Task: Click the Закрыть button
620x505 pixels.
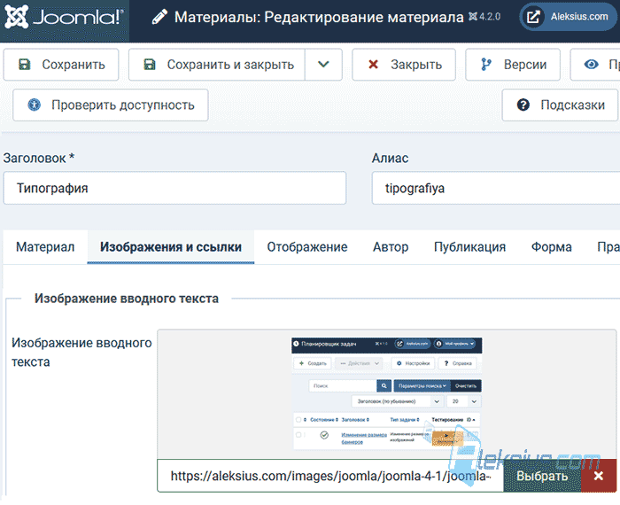Action: [x=404, y=65]
